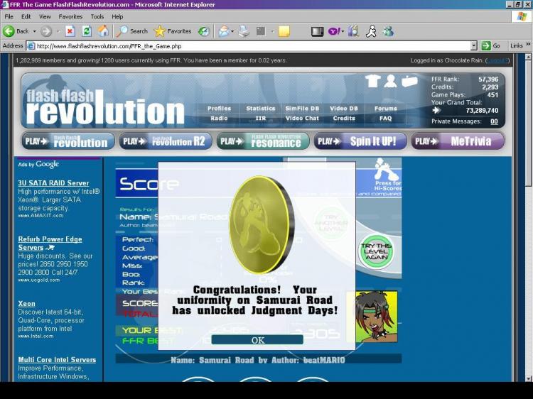The height and width of the screenshot is (399, 533).
Task: Click the Home icon in the toolbar
Action: pos(103,31)
